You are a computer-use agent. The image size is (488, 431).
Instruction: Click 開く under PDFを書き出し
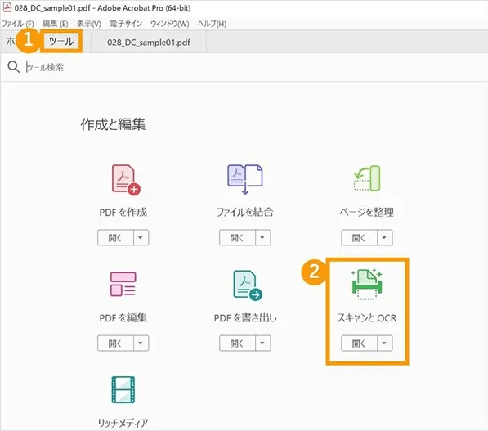pos(237,343)
